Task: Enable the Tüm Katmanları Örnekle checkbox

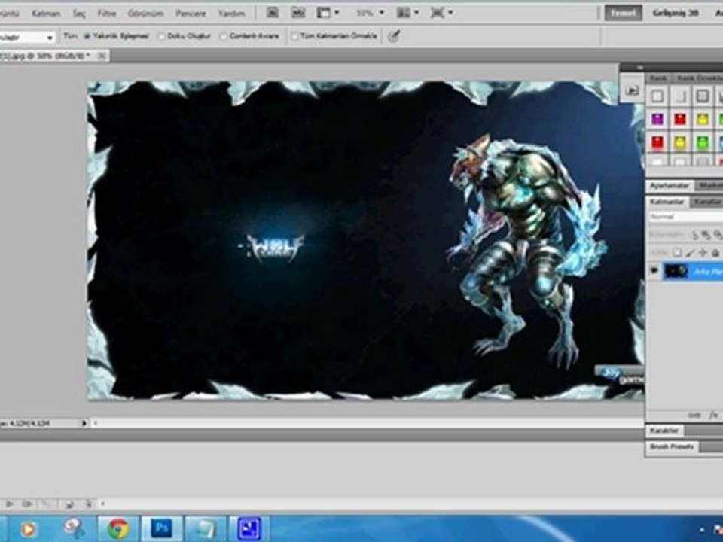Action: [334, 36]
